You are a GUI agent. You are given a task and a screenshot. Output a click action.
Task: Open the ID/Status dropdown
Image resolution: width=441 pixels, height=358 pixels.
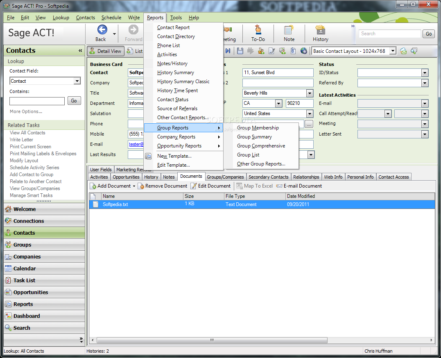tap(424, 73)
